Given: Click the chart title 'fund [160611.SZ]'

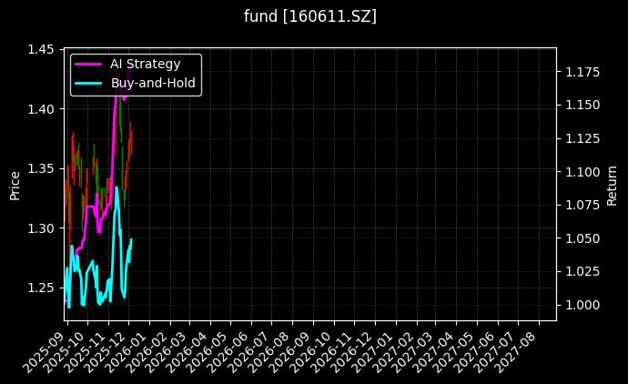Looking at the screenshot, I should (310, 16).
